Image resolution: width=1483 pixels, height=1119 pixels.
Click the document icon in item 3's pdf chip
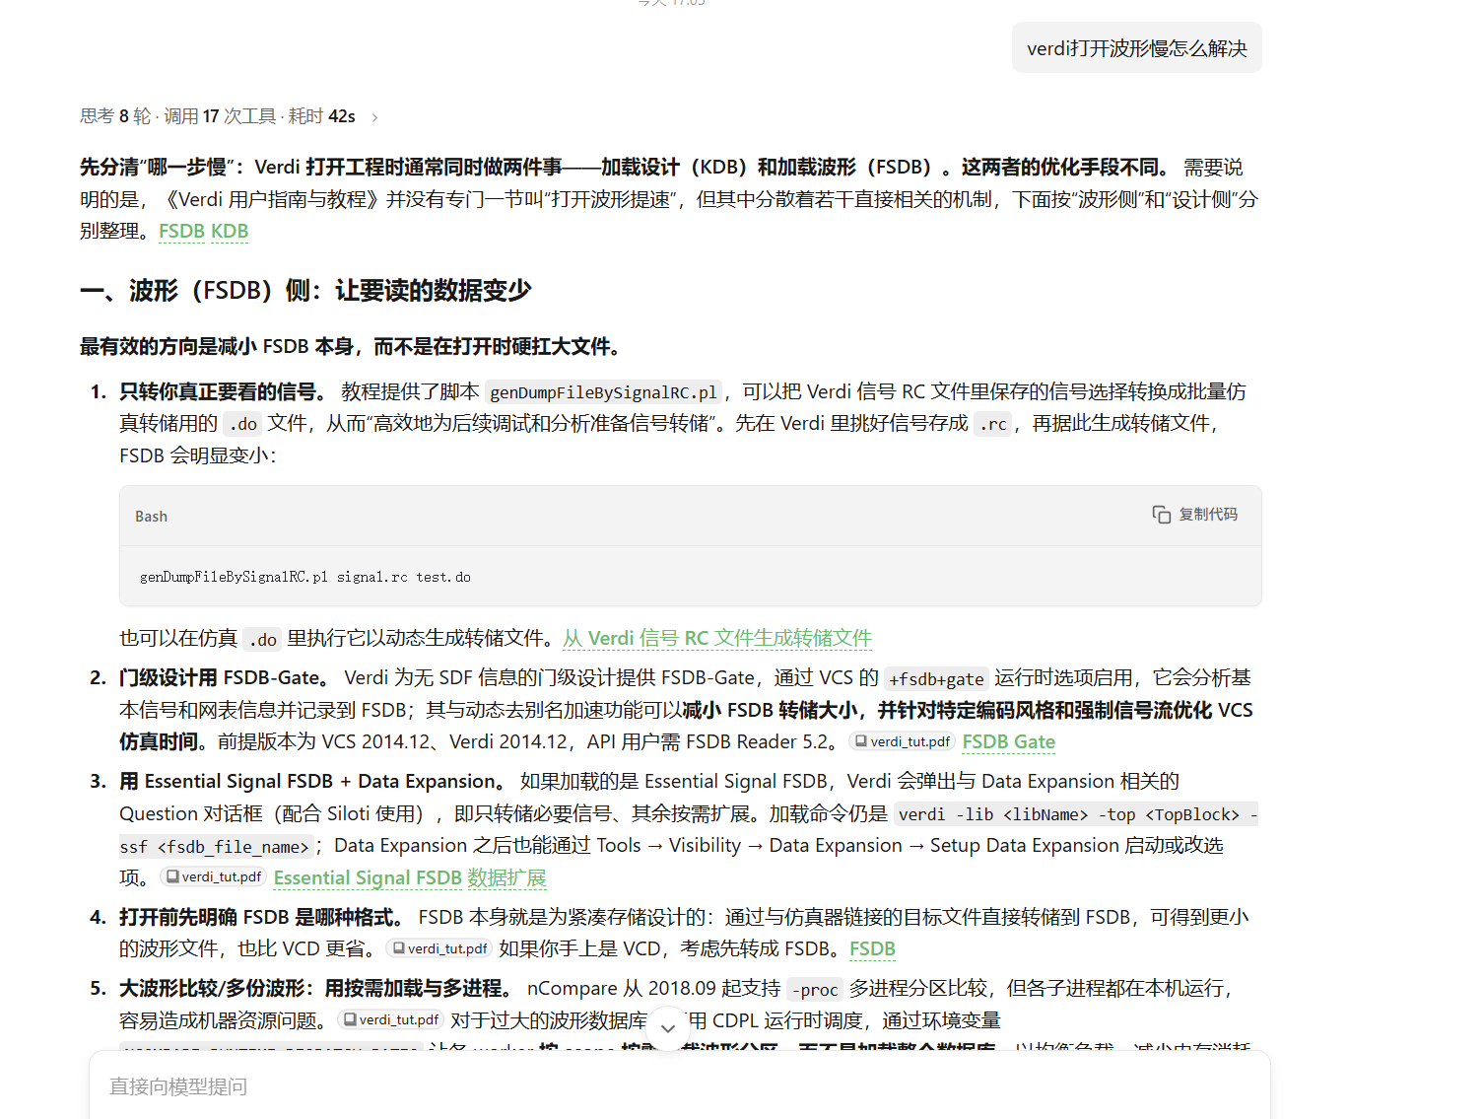coord(172,876)
